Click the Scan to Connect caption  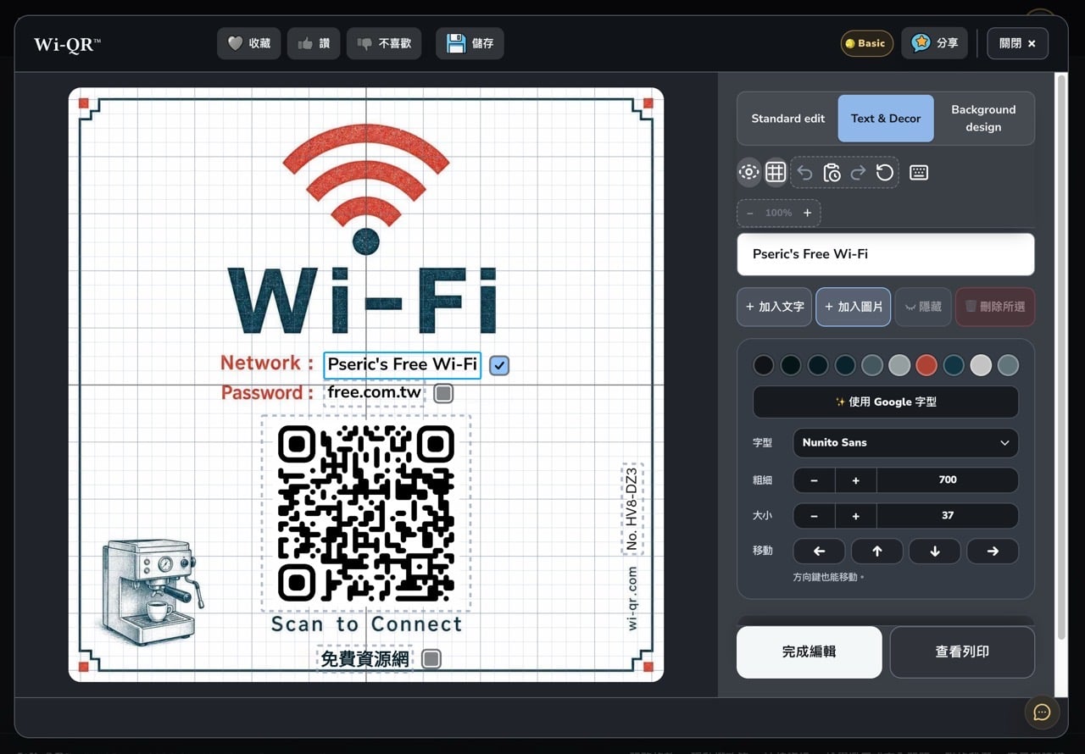coord(366,624)
